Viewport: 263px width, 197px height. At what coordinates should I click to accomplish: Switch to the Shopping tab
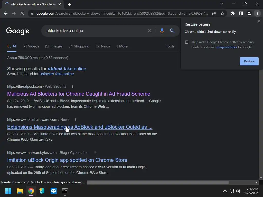click(79, 46)
